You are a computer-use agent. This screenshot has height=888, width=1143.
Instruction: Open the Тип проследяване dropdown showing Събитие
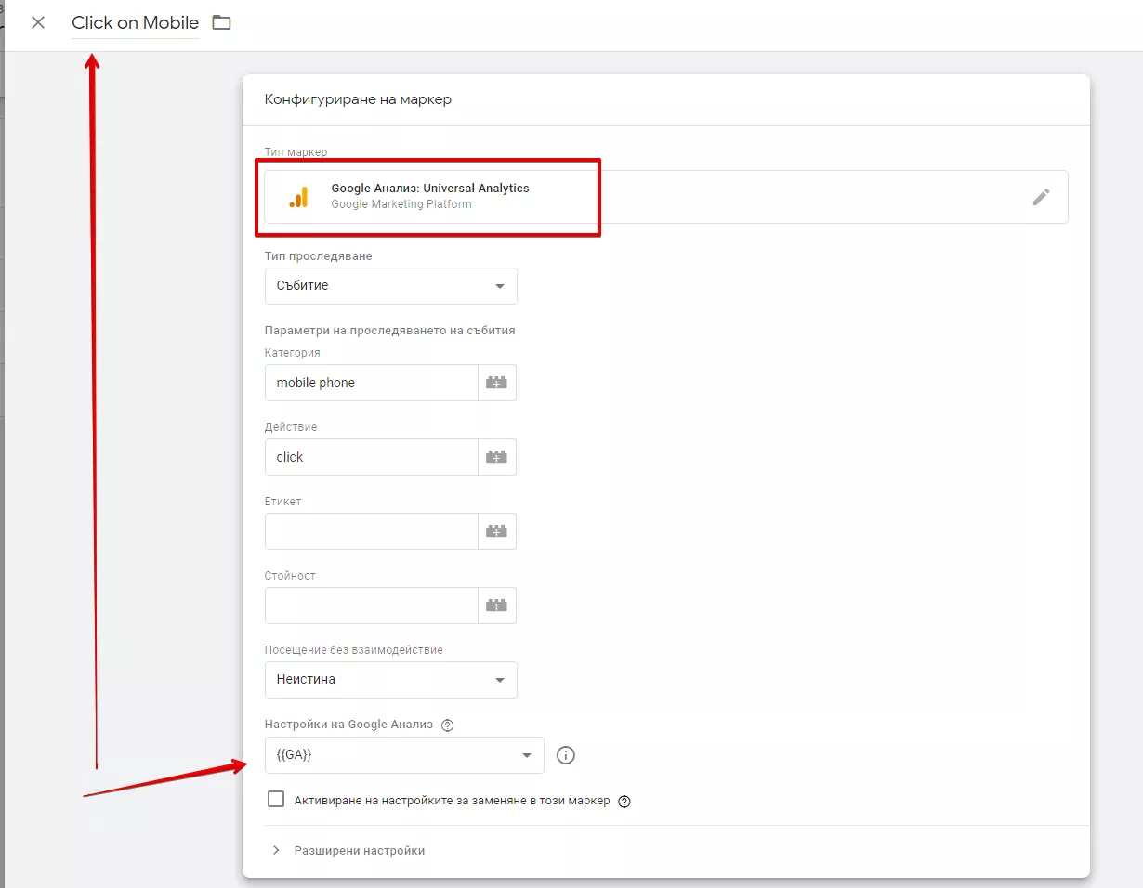pyautogui.click(x=391, y=286)
